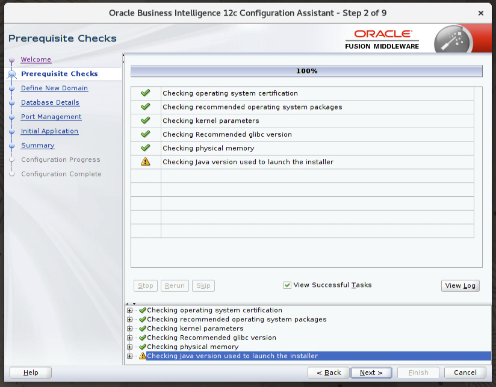496x387 pixels.
Task: Expand Checking operating system certification tree node
Action: click(129, 310)
